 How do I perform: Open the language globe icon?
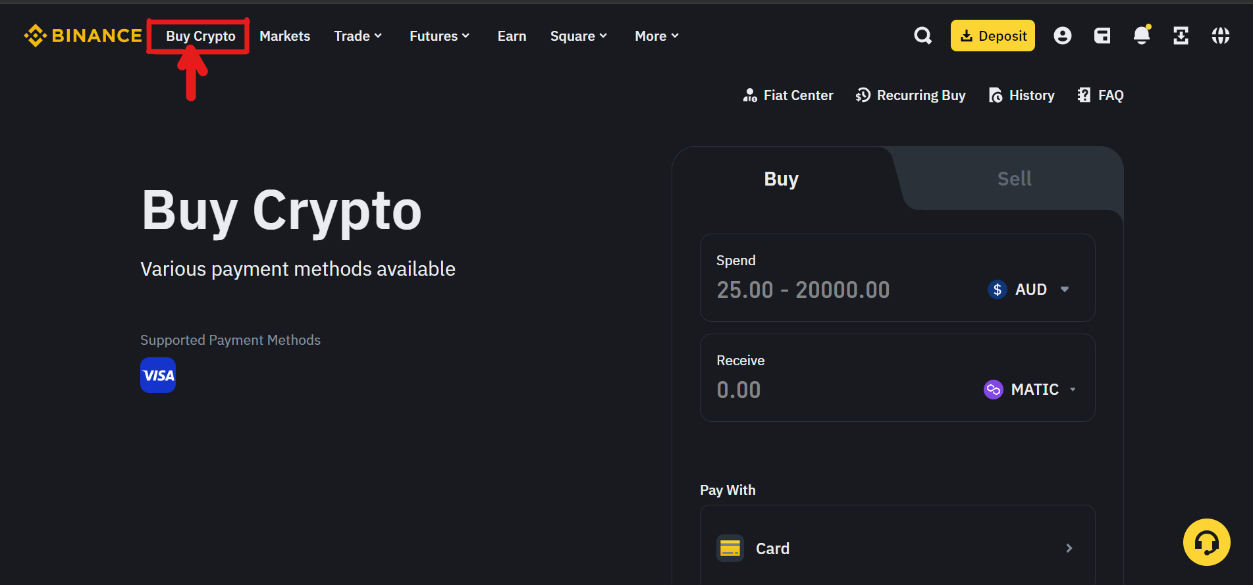(x=1221, y=36)
